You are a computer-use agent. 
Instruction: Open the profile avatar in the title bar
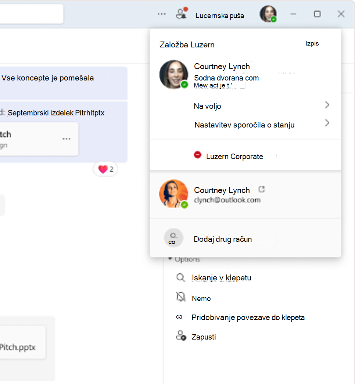pyautogui.click(x=268, y=14)
